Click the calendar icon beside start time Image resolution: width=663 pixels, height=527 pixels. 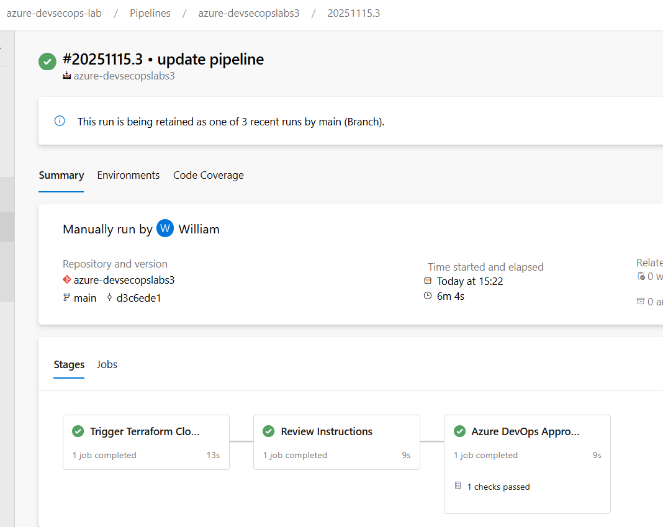point(428,281)
